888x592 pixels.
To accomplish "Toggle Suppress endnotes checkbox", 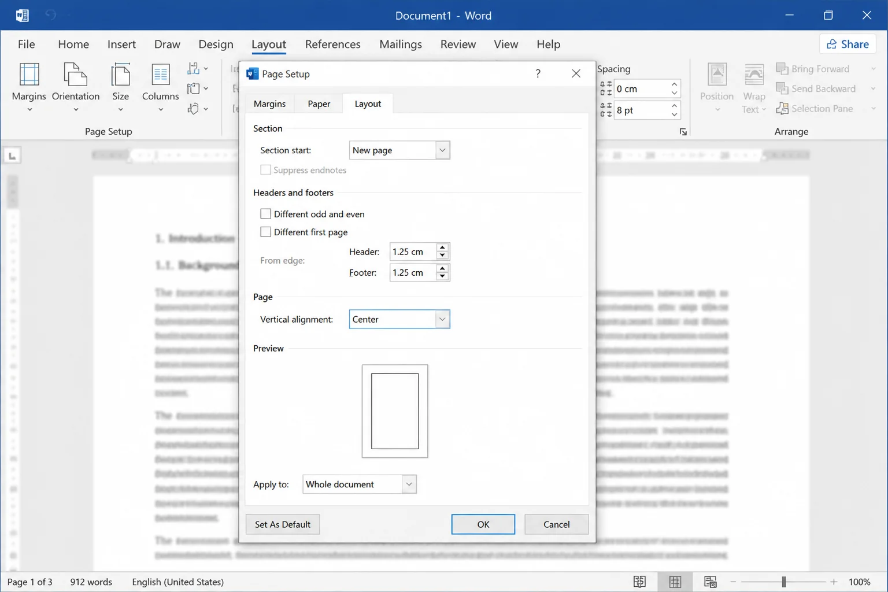I will point(265,169).
